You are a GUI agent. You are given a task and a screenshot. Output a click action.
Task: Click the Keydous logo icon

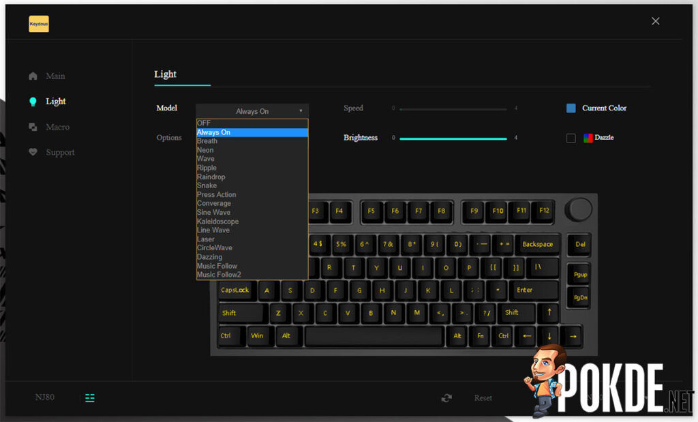coord(39,24)
